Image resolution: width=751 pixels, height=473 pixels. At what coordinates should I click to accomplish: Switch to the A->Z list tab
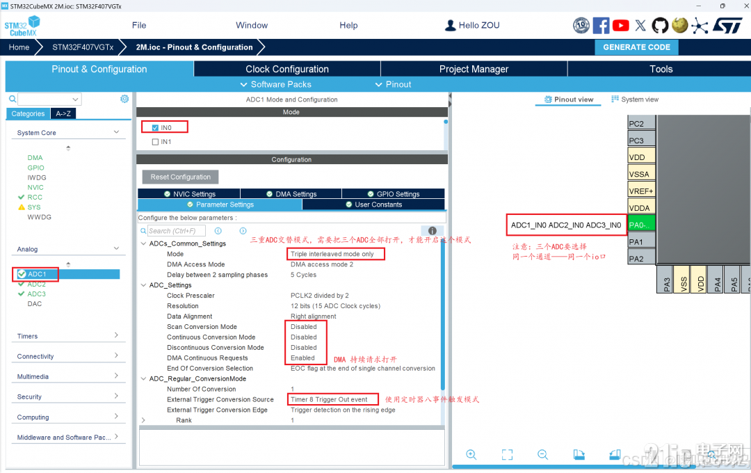point(63,113)
